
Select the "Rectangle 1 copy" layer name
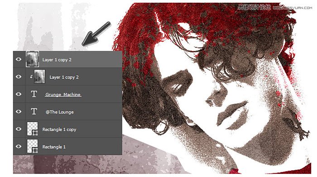click(x=59, y=129)
